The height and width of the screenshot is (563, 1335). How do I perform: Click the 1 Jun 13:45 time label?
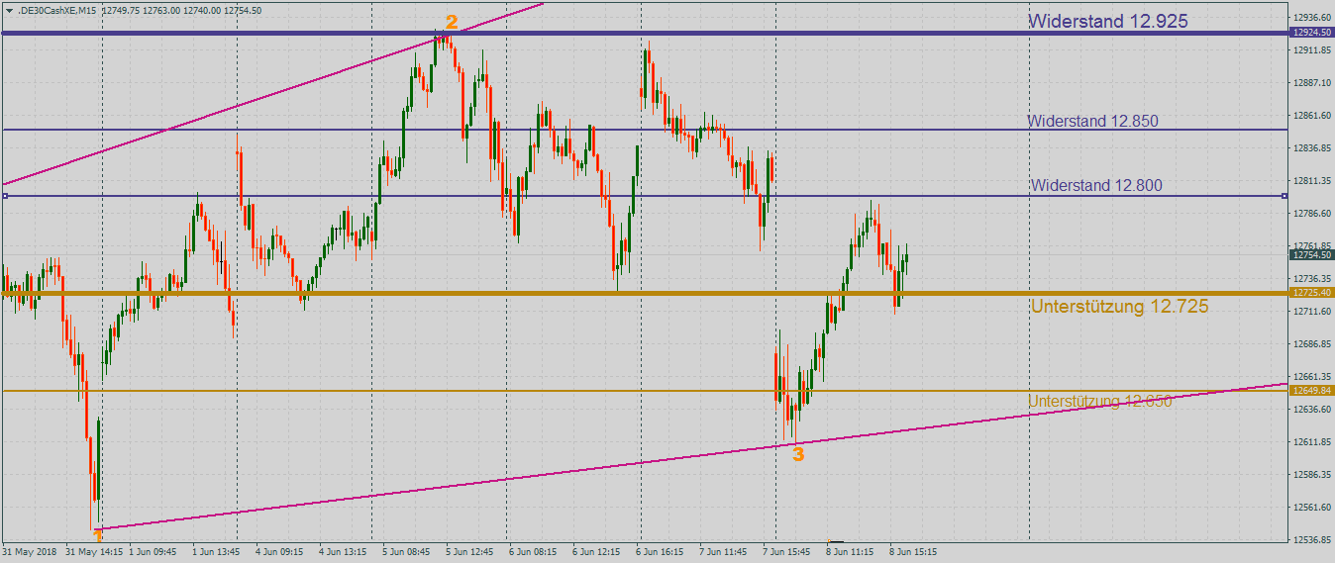click(217, 551)
